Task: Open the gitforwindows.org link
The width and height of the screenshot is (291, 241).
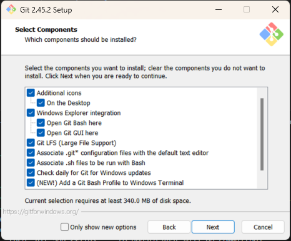Action: point(41,212)
